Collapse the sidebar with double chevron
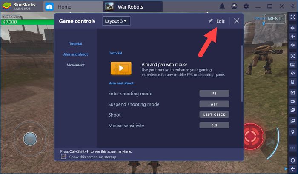 coord(293,6)
